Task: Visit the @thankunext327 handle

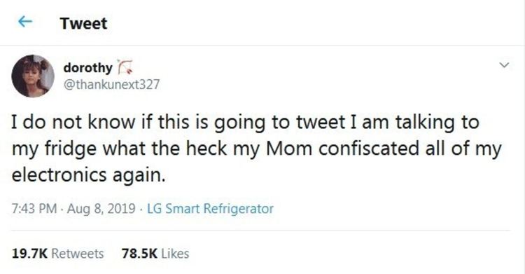Action: (x=111, y=84)
